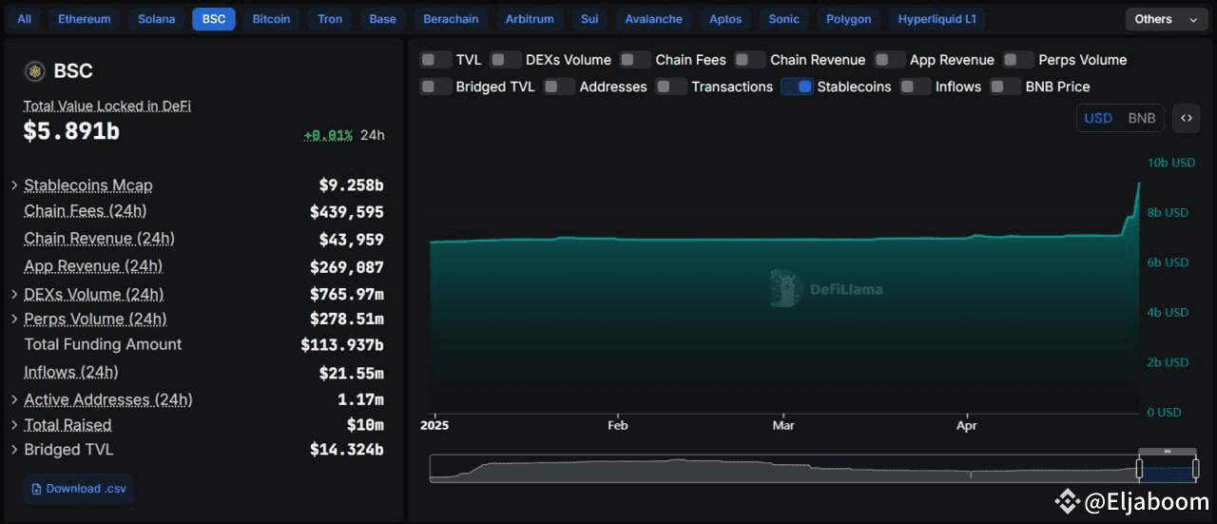This screenshot has height=524, width=1217.
Task: Click the Inflows (24h) label
Action: pyautogui.click(x=71, y=372)
